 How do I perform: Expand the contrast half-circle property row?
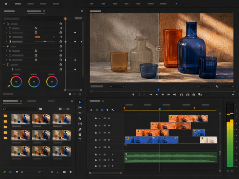(x=6, y=41)
